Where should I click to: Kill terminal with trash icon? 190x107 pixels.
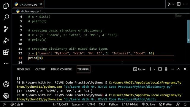pos(166,69)
